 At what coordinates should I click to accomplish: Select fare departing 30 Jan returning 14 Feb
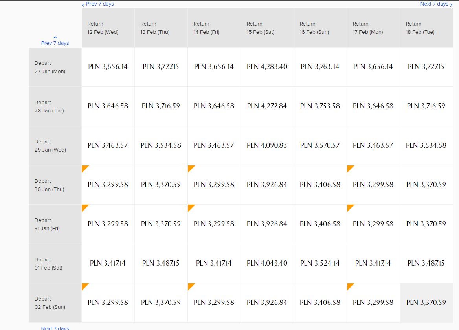[214, 185]
